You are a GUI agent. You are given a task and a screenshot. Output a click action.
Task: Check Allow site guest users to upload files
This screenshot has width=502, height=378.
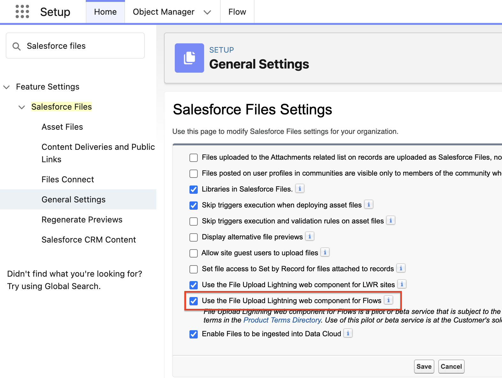click(x=194, y=253)
